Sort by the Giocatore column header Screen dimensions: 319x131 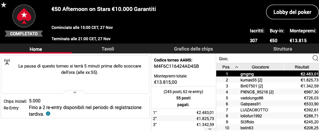(260, 67)
